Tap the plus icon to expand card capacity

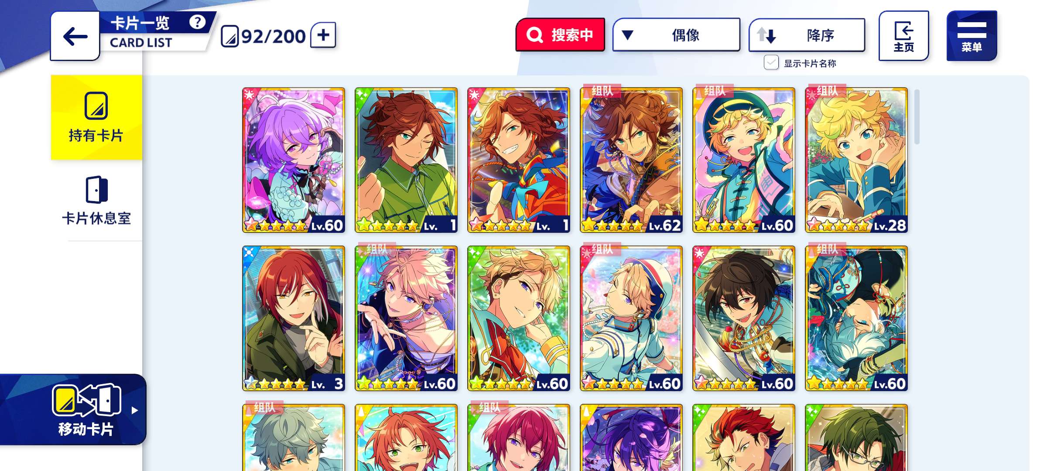coord(323,35)
